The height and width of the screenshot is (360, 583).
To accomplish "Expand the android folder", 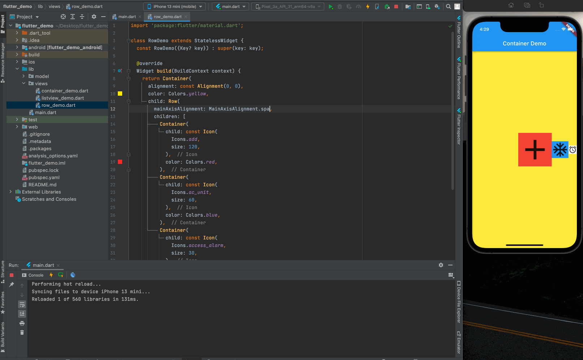I will pos(17,47).
